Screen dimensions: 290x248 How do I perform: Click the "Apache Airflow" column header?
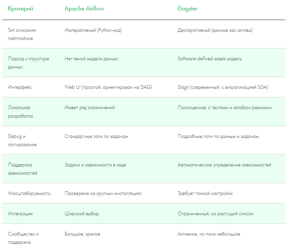pos(84,9)
